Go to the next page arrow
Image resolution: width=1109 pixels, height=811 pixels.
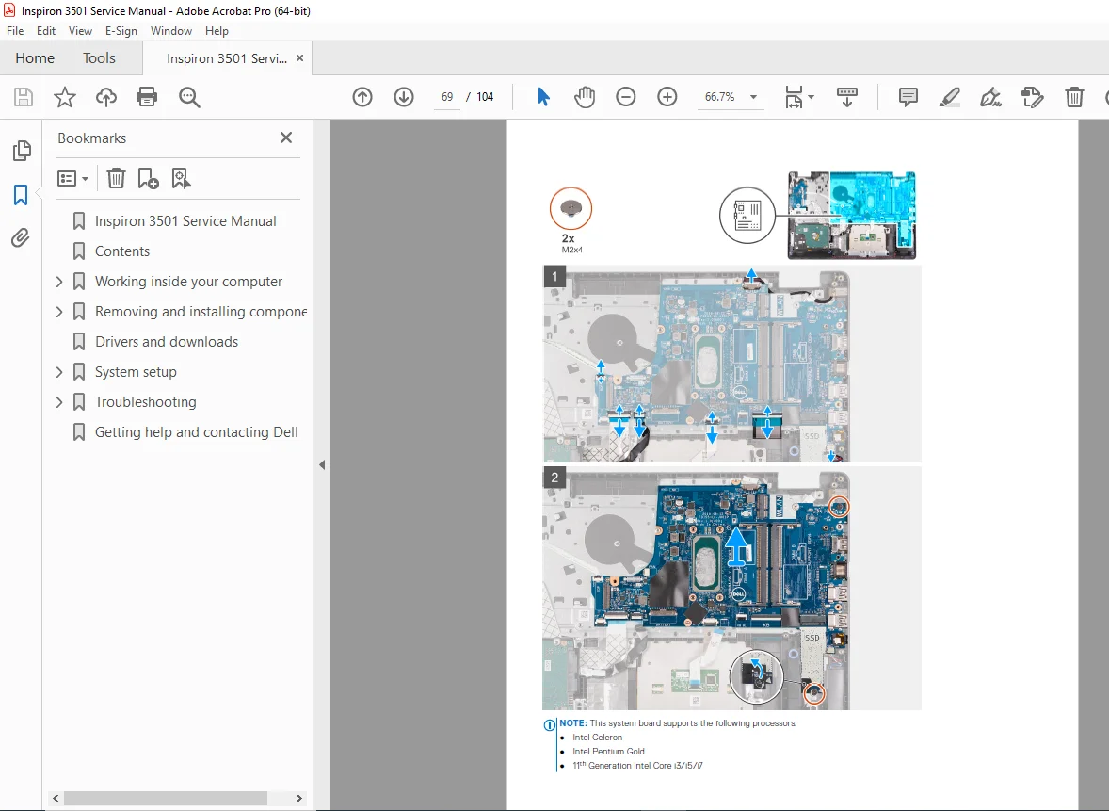(404, 97)
